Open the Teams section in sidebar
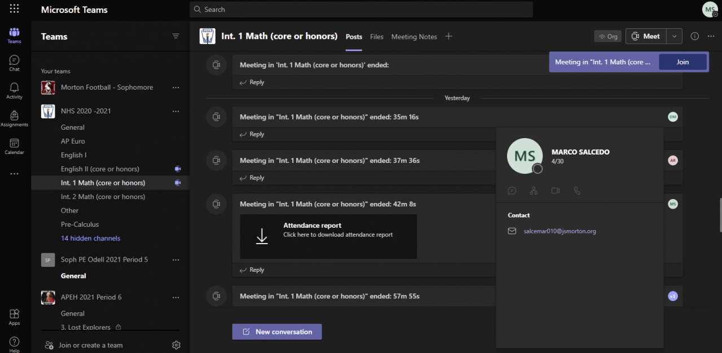 tap(14, 35)
